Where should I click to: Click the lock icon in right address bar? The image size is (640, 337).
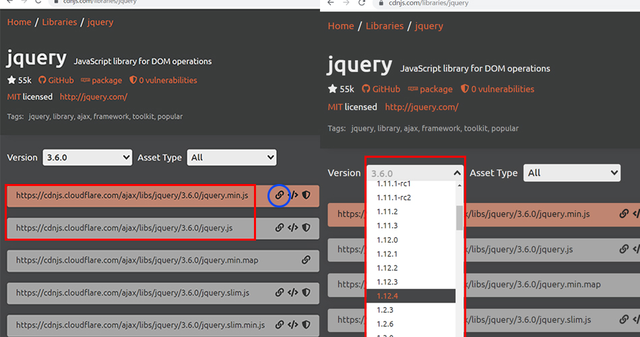[x=381, y=3]
